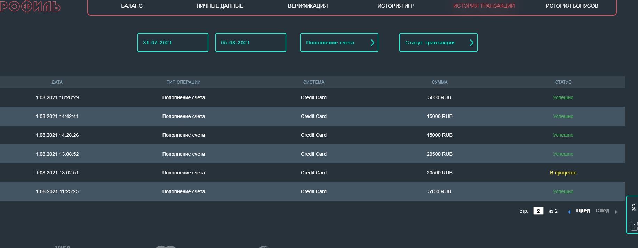The height and width of the screenshot is (248, 638).
Task: Click the ТИП ОПЕРАЦИИ column header
Action: (x=184, y=82)
